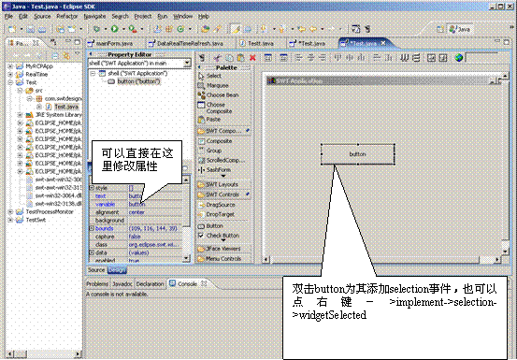The height and width of the screenshot is (360, 517).
Task: Select the SashForm palette item
Action: point(214,170)
